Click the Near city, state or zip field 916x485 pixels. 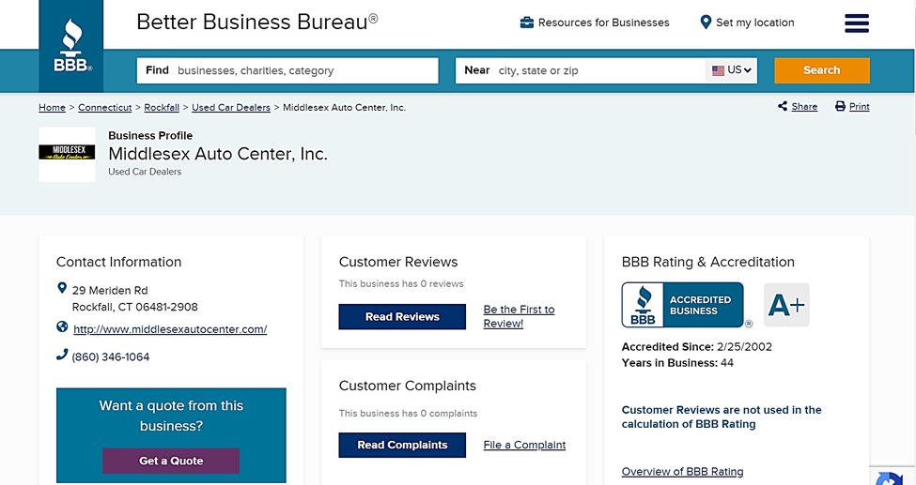(580, 70)
